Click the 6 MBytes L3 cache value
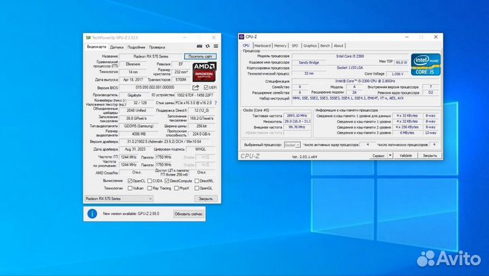Screen dimensions: 489x276 tap(407, 133)
